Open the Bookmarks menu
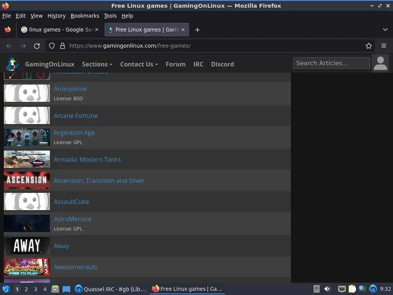393x295 pixels. click(x=85, y=16)
